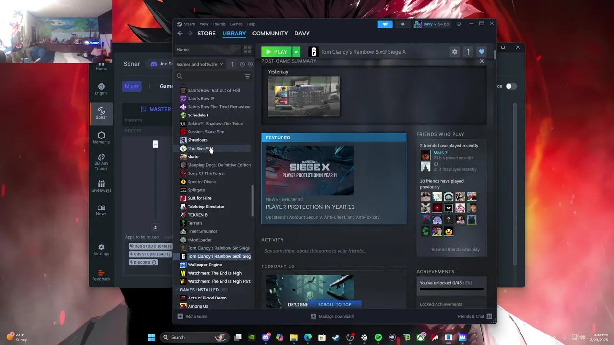Close the Post-Game Summary panel
Screen dimensions: 614x345
click(x=482, y=61)
